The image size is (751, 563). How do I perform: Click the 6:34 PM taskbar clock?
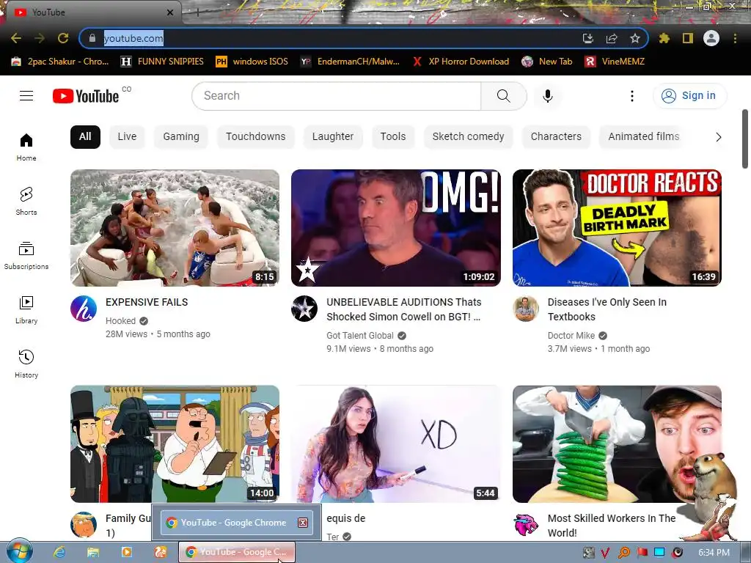(714, 553)
